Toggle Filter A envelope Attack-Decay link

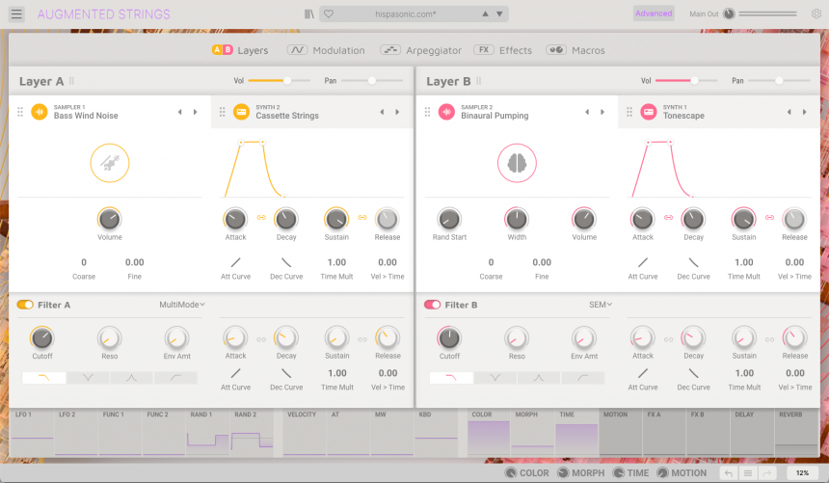261,339
